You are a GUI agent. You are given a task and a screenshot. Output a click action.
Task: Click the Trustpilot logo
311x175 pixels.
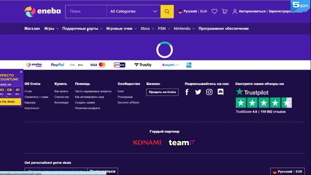[x=252, y=92]
